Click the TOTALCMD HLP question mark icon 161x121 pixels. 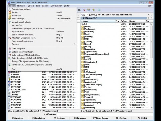[x=9, y=85]
